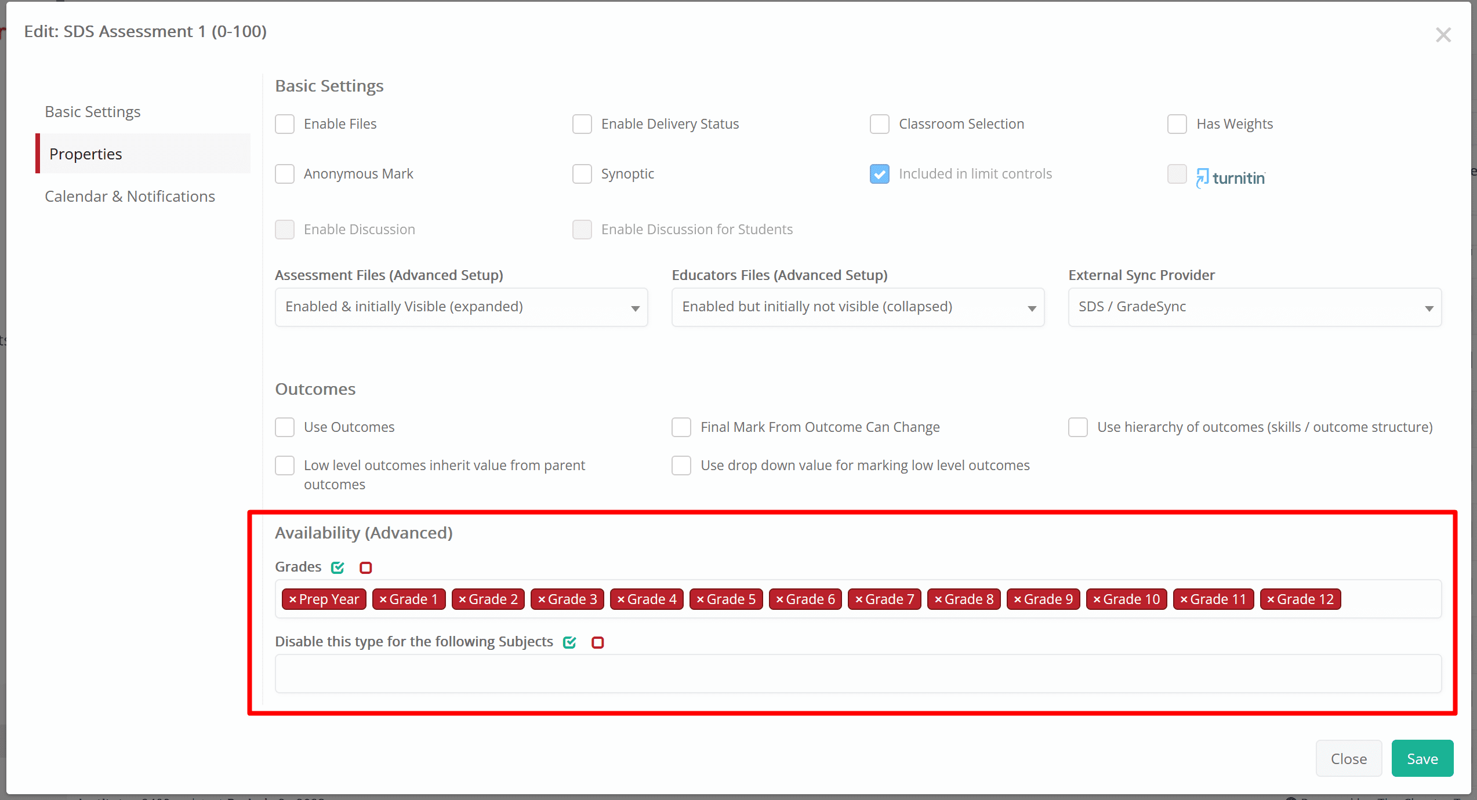This screenshot has width=1477, height=800.
Task: Click the Save button
Action: pyautogui.click(x=1422, y=759)
